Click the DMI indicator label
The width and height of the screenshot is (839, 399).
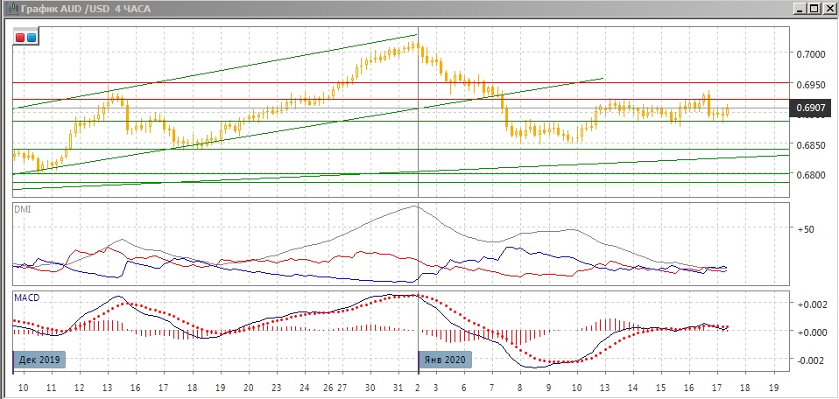[x=22, y=208]
